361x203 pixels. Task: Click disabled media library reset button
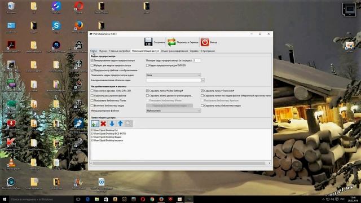[x=169, y=105]
